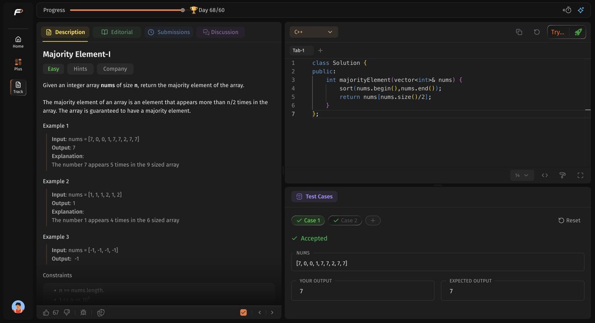Click the Example 1 heading

(x=56, y=126)
